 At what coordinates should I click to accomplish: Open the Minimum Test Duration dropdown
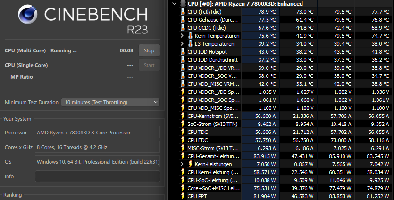pyautogui.click(x=110, y=102)
